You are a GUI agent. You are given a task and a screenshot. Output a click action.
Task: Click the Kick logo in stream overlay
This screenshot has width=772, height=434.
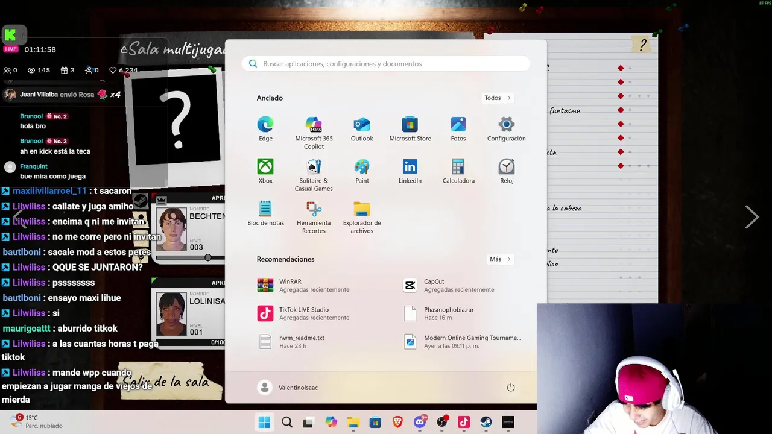click(x=10, y=34)
